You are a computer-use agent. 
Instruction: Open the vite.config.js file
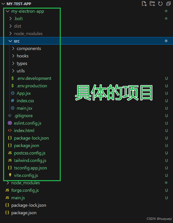pyautogui.click(x=26, y=175)
